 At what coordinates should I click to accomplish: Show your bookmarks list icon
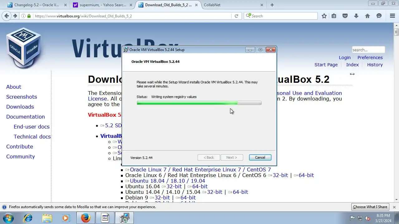(334, 16)
